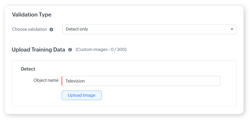The width and height of the screenshot is (251, 122).
Task: Click the Custom images counter text
Action: [101, 49]
